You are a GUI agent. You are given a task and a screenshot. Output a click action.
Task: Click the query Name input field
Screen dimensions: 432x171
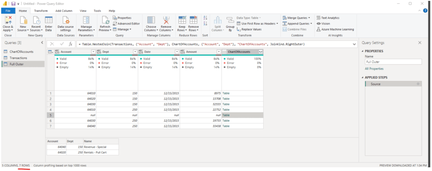(x=393, y=61)
